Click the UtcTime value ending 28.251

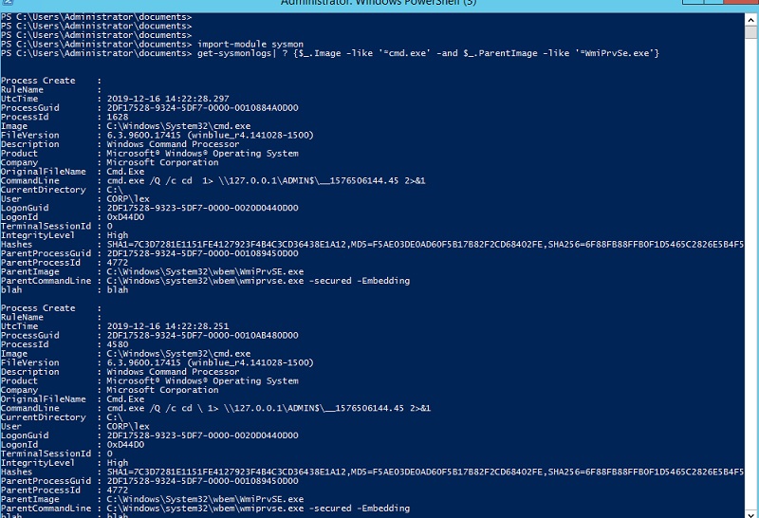coord(168,326)
